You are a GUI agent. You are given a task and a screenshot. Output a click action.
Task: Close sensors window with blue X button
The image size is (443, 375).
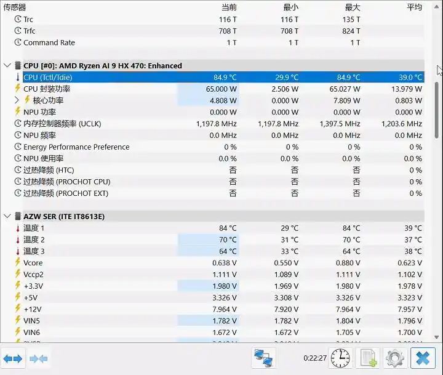(423, 358)
